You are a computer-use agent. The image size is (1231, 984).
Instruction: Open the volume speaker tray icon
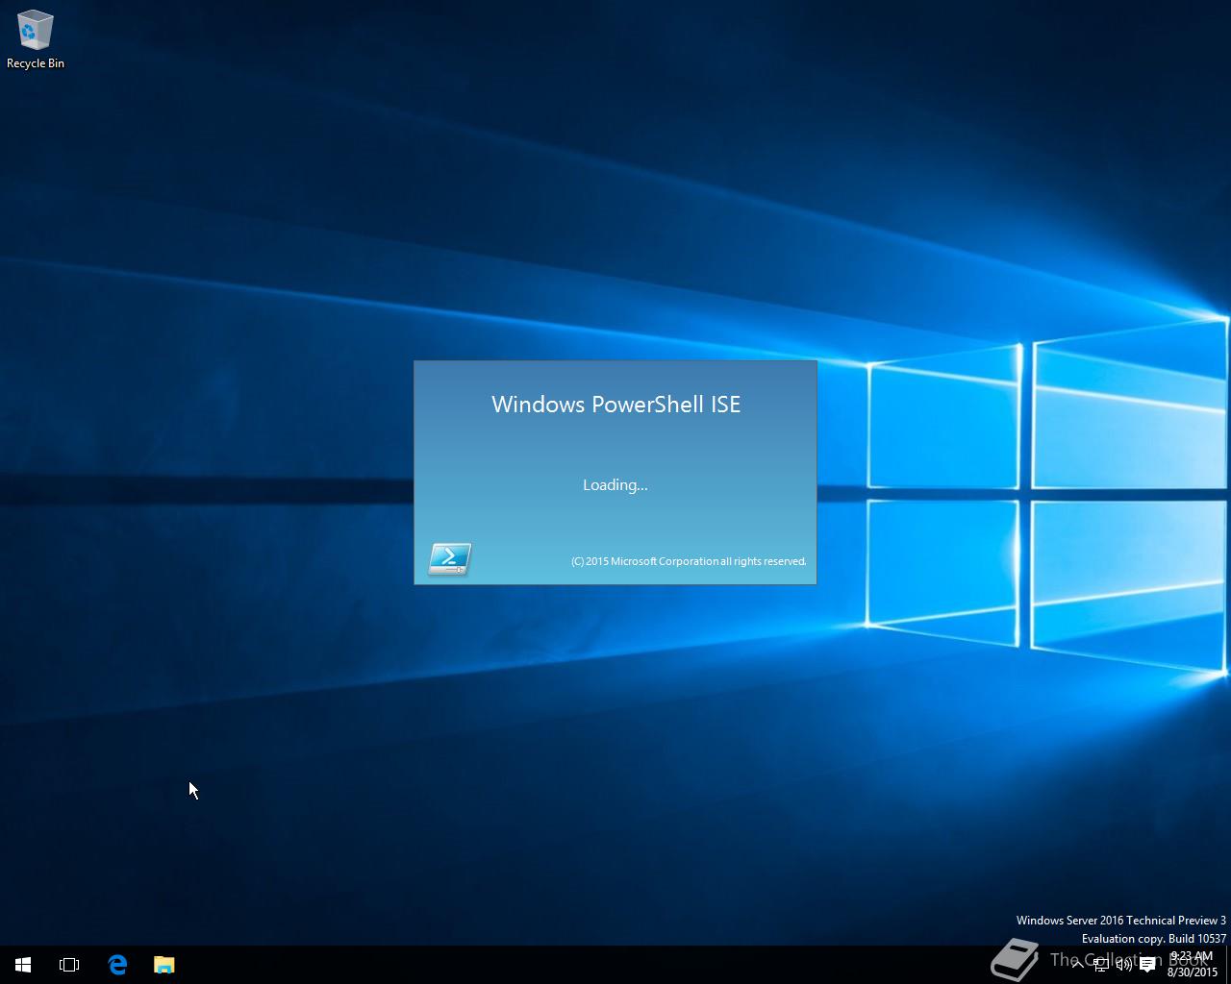tap(1123, 965)
